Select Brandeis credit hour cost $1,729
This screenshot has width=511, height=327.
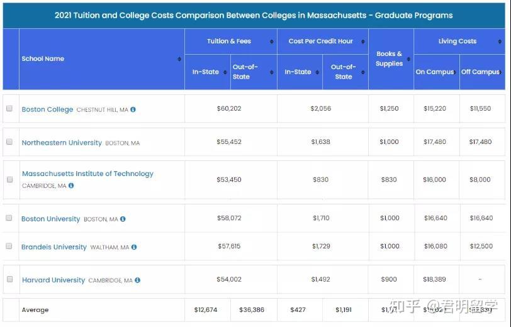click(321, 247)
